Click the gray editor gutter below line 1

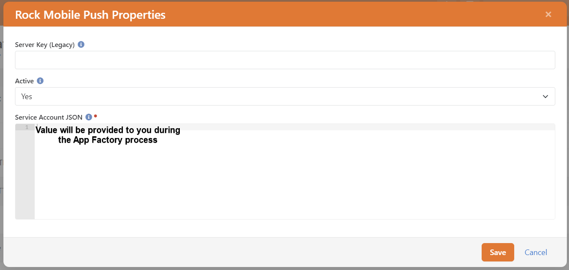click(x=25, y=175)
